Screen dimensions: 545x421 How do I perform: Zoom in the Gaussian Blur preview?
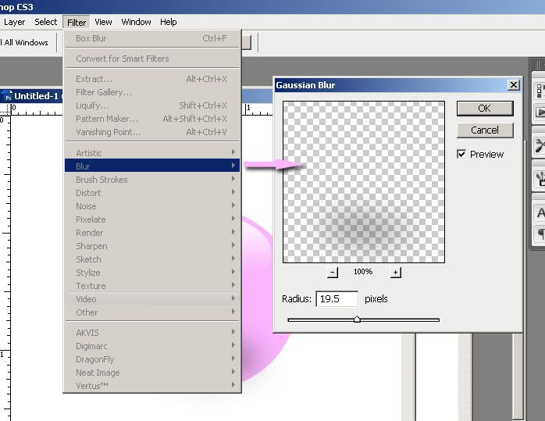point(396,273)
